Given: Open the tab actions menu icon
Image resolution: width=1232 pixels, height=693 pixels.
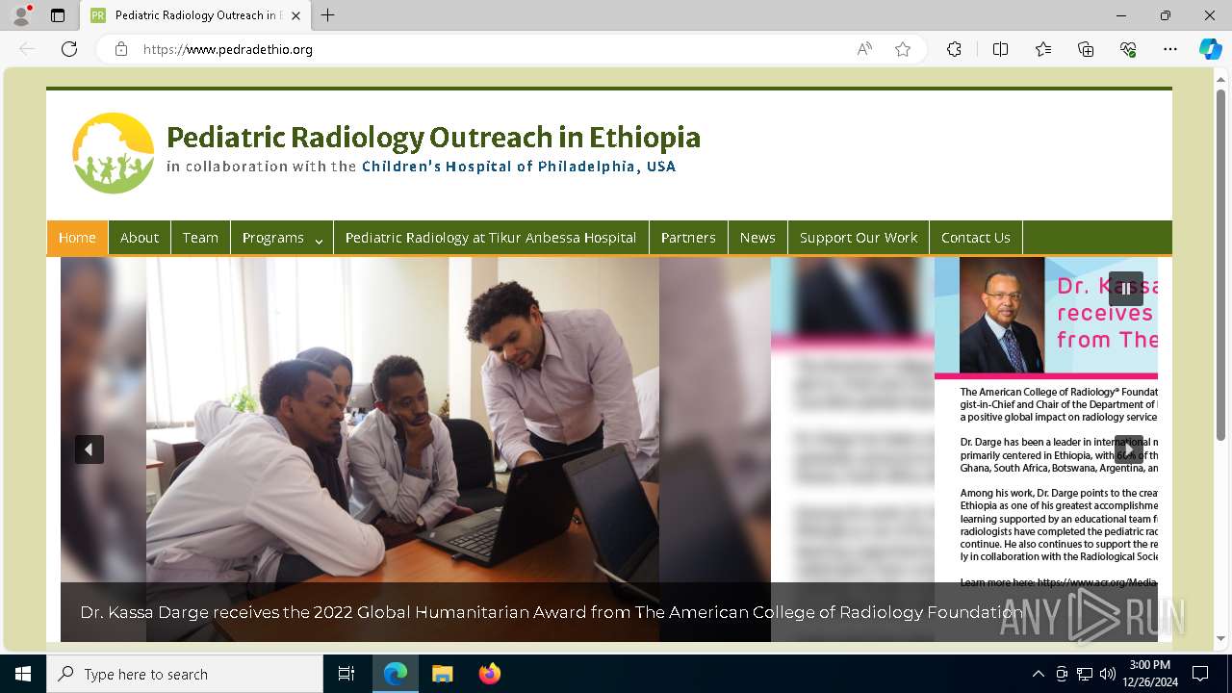Looking at the screenshot, I should 58,15.
